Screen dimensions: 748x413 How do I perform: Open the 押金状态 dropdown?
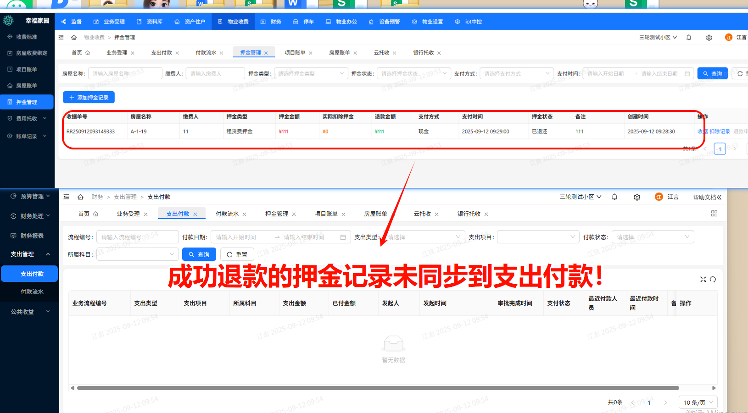pos(413,73)
